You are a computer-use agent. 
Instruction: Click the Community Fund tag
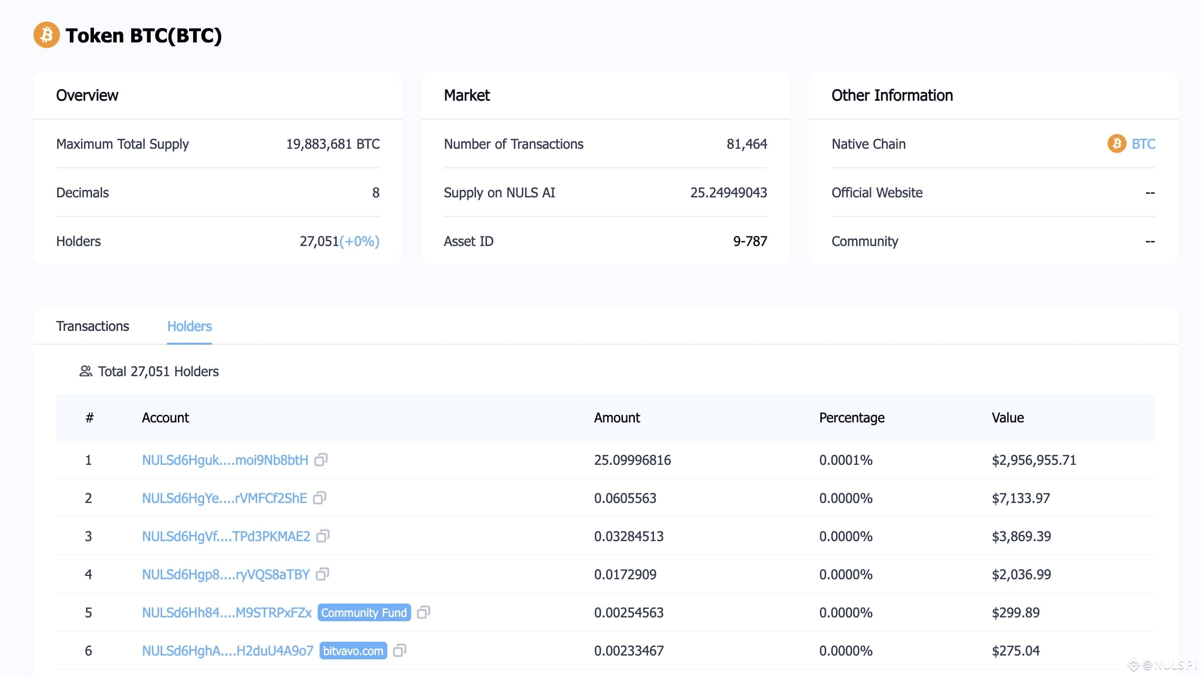point(364,613)
